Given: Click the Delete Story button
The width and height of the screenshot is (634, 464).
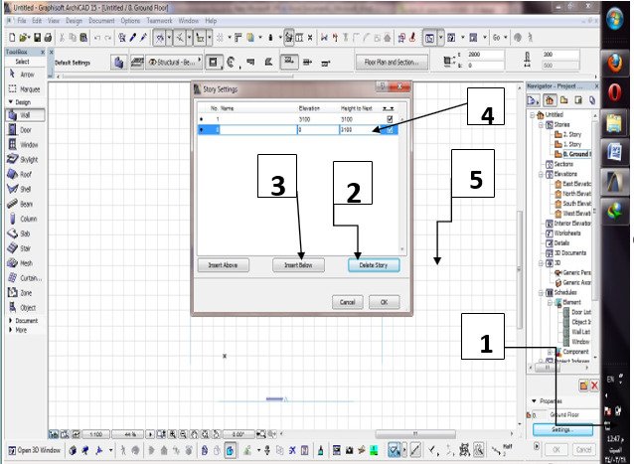Looking at the screenshot, I should coord(373,265).
